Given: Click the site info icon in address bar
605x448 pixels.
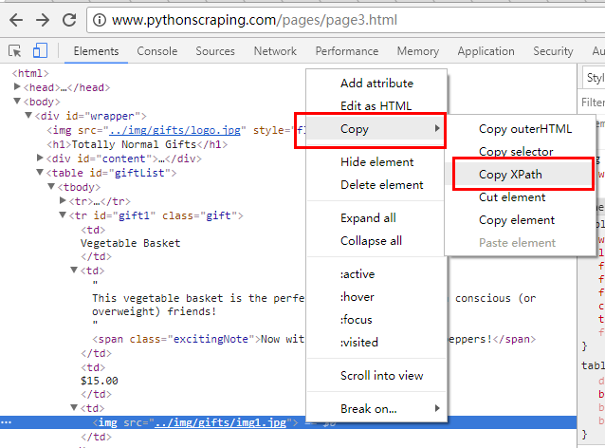Looking at the screenshot, I should point(100,20).
